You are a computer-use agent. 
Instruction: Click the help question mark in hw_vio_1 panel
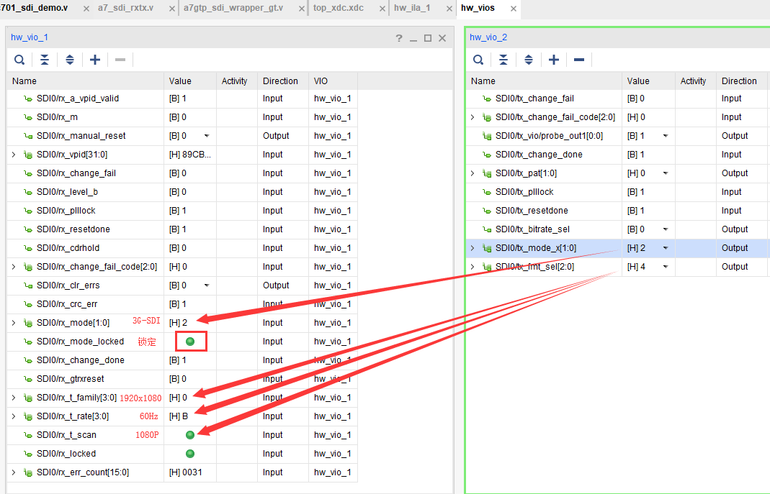399,38
